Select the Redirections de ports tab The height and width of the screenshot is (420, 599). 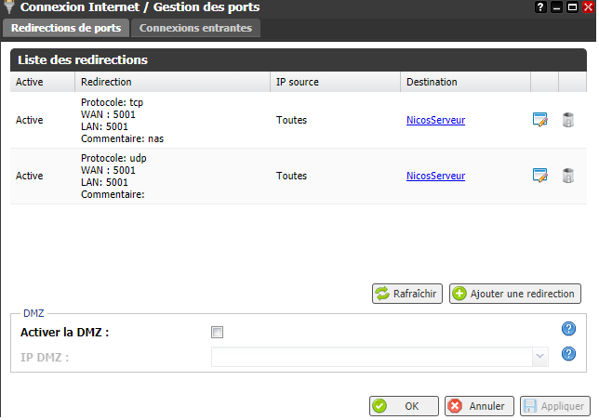click(65, 28)
